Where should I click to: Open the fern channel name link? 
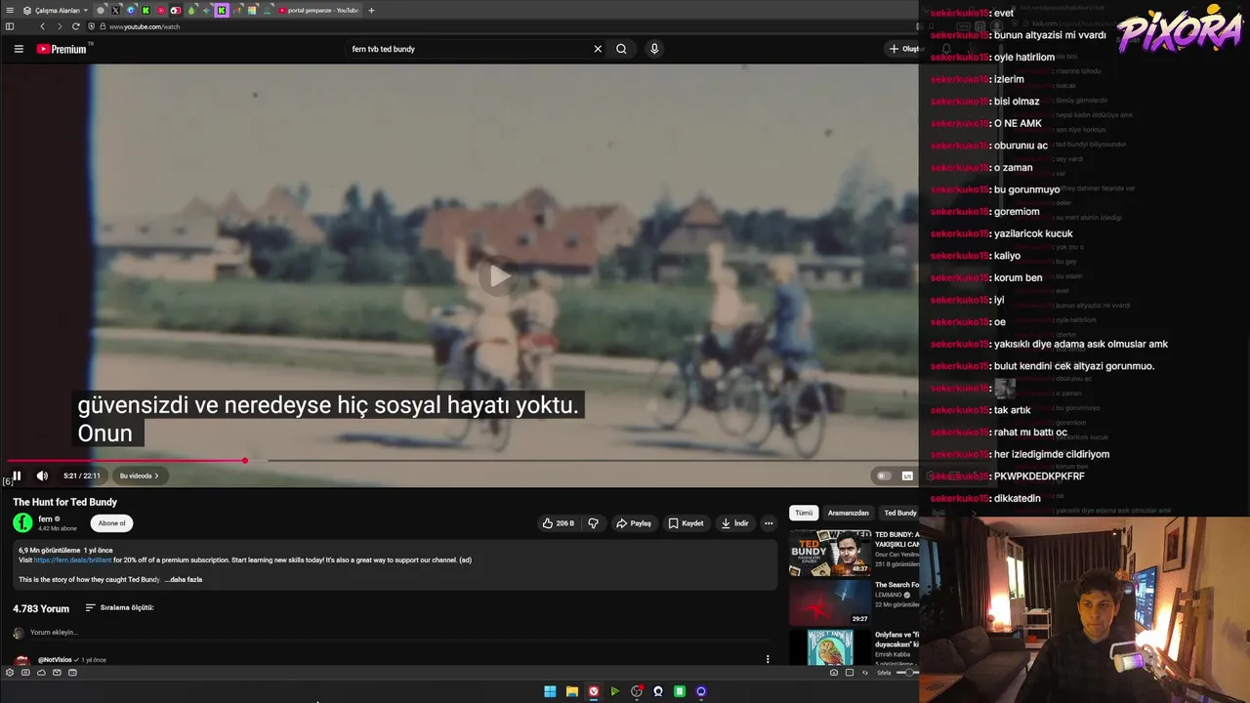click(x=45, y=519)
